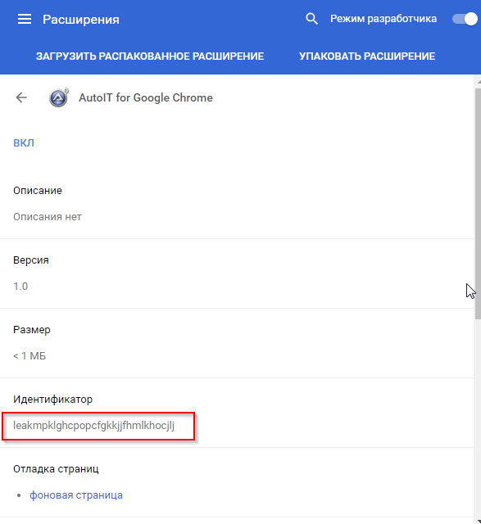This screenshot has width=481, height=524.
Task: Click the Идентификатор heading
Action: (52, 399)
